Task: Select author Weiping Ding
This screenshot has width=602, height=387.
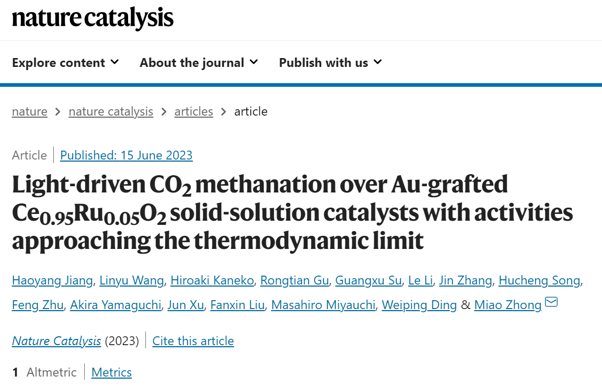Action: 419,305
